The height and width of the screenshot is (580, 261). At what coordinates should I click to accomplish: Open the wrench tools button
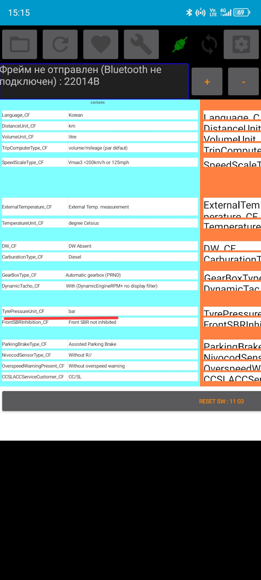pyautogui.click(x=141, y=44)
